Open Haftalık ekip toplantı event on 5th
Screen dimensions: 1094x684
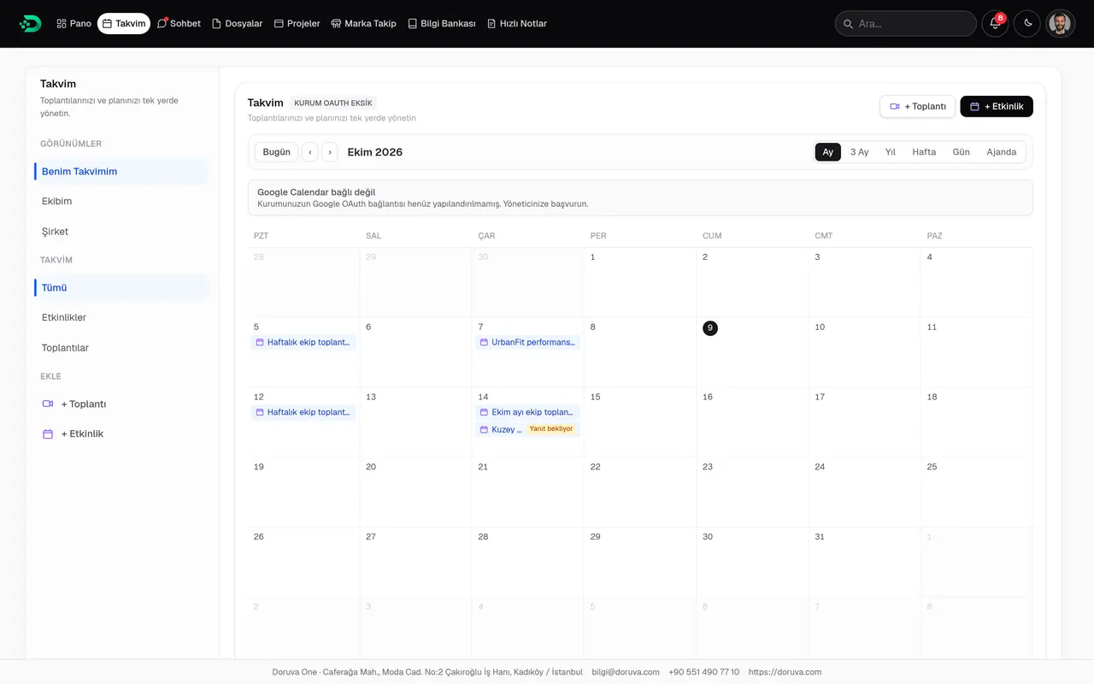click(303, 342)
